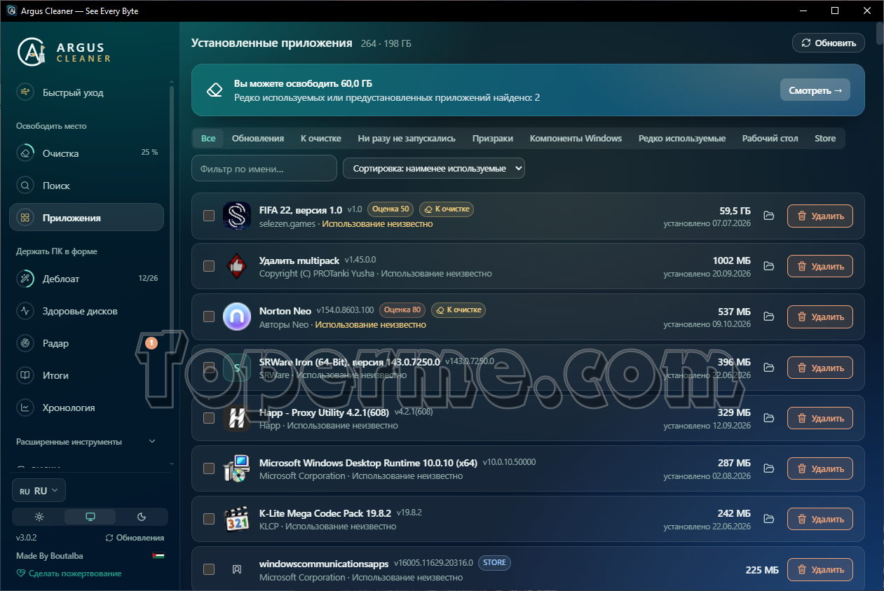Switch to light theme (sun icon)

point(39,517)
